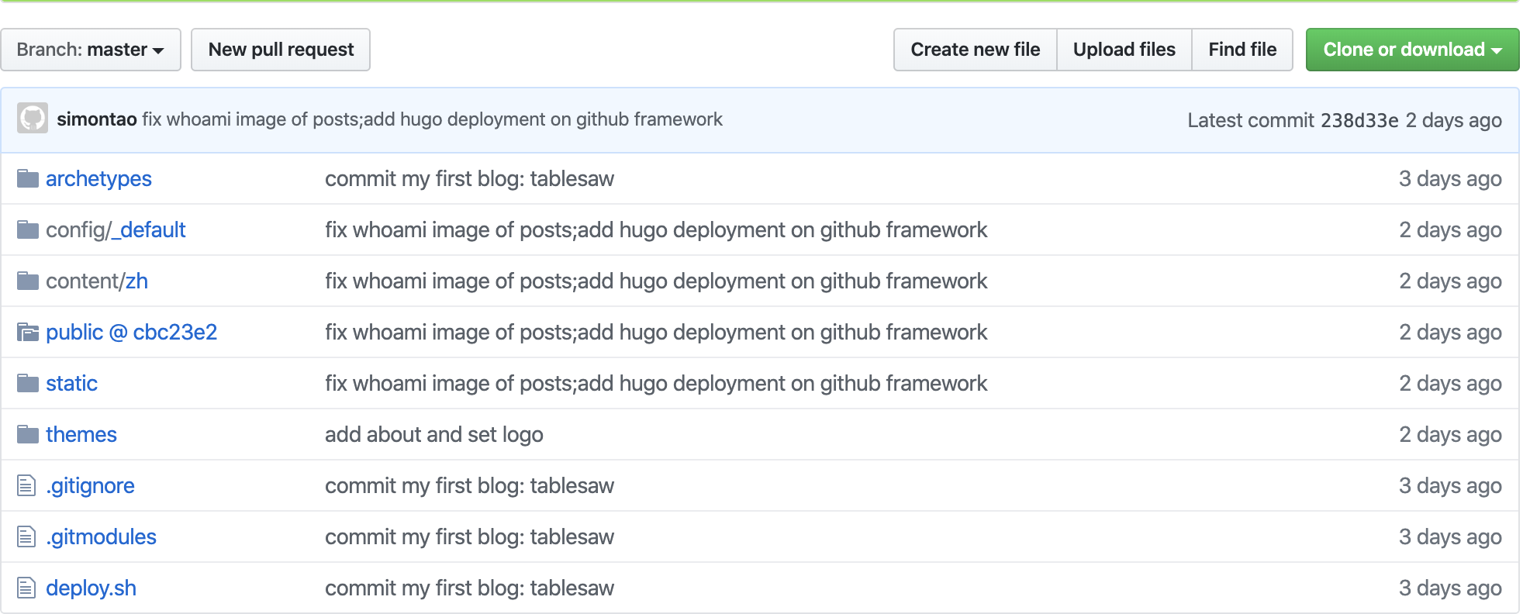
Task: Click the simontao user avatar
Action: click(x=33, y=119)
